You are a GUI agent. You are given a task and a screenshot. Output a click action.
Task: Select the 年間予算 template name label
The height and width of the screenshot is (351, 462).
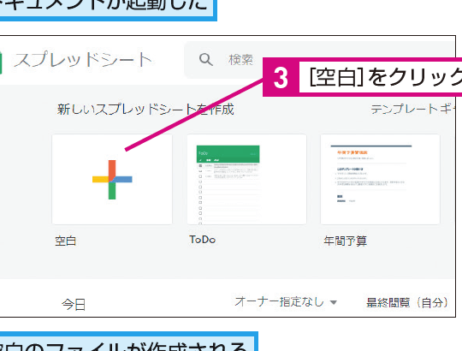click(x=346, y=241)
